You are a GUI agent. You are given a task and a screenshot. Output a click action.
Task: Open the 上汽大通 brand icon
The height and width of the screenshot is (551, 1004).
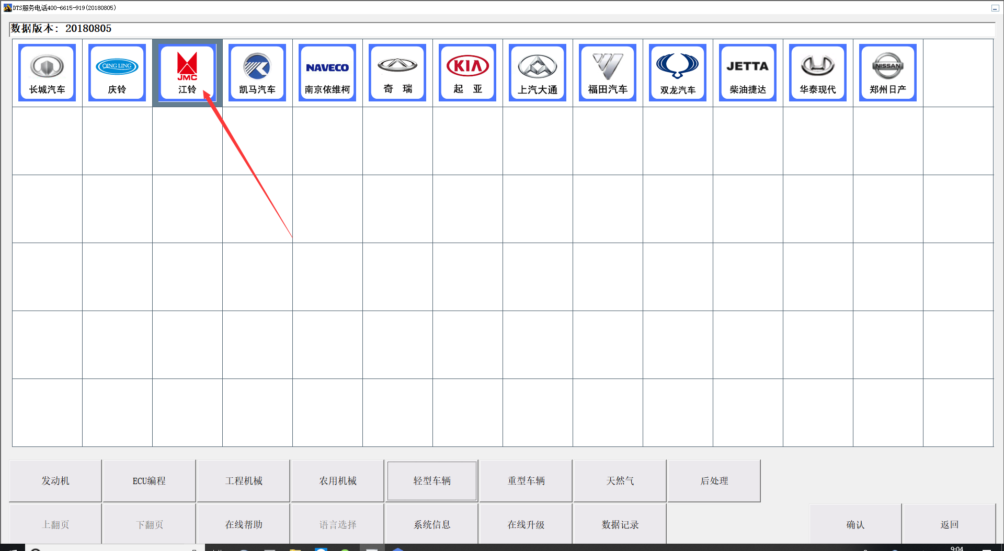[538, 73]
